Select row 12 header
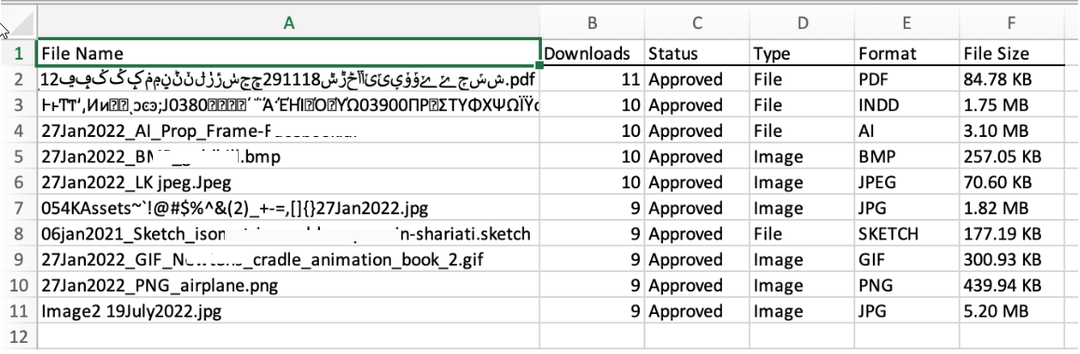Viewport: 1080px width, 354px height. [x=18, y=337]
